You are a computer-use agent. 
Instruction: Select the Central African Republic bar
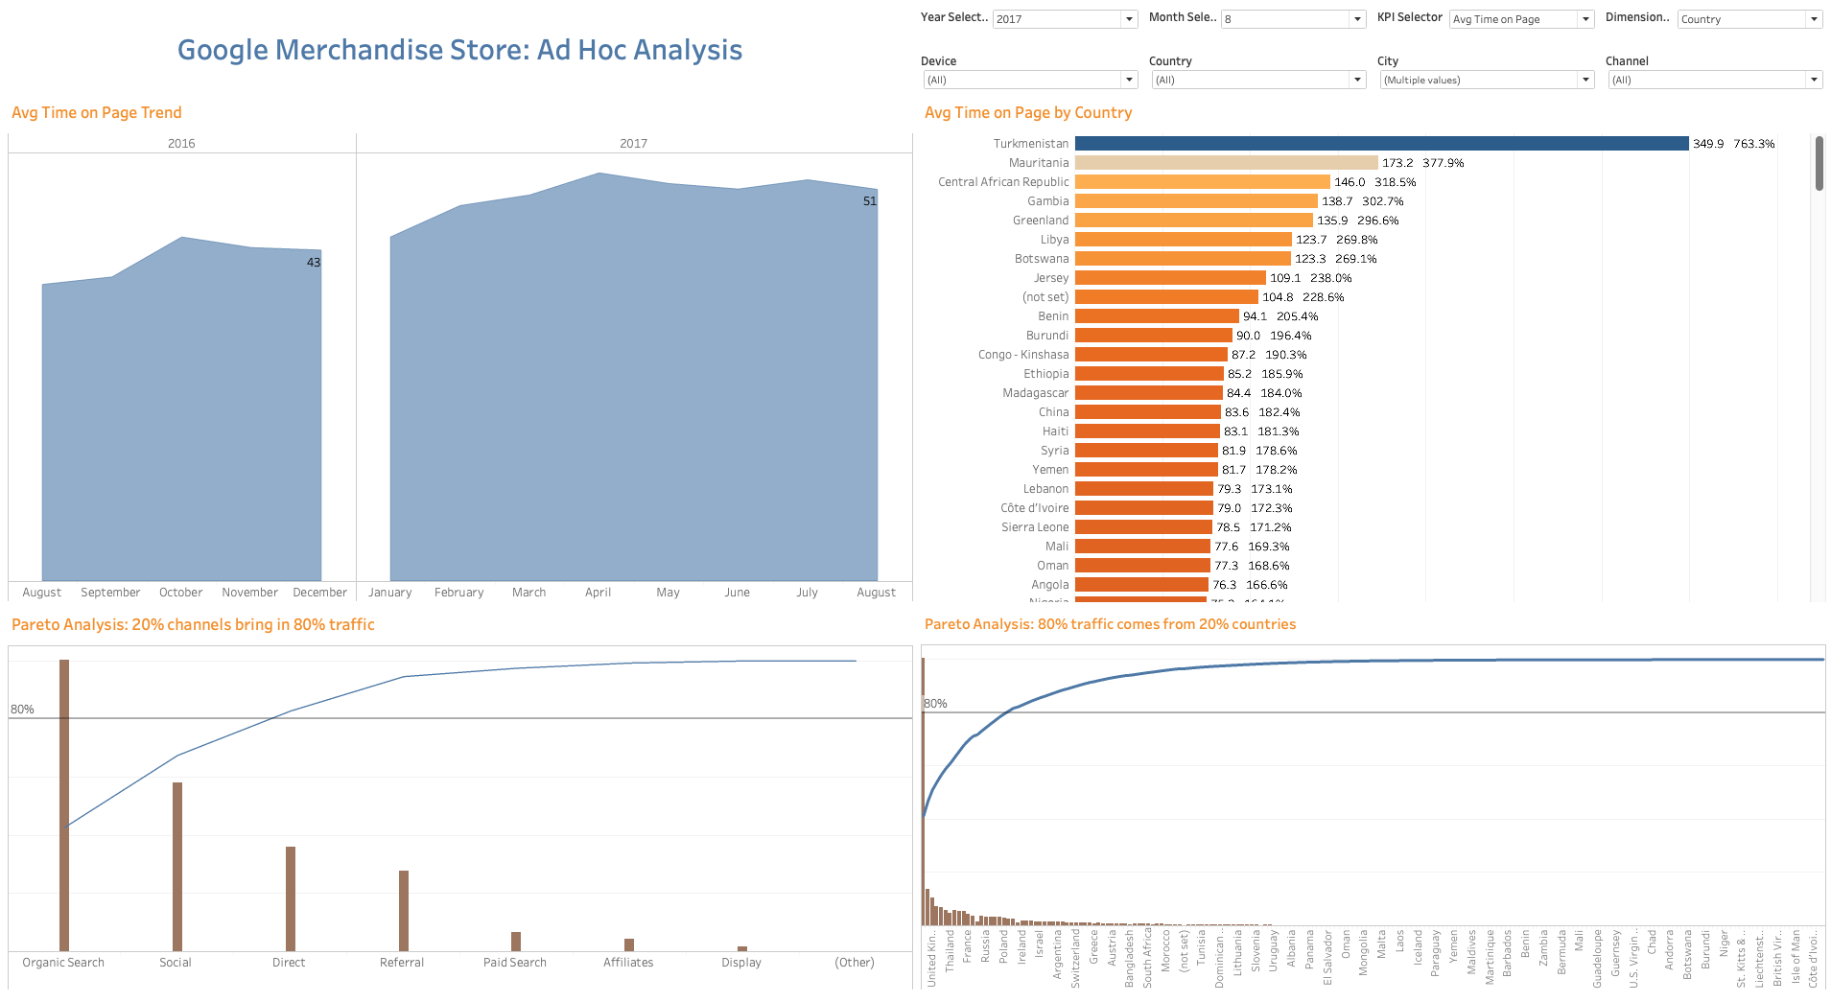pos(1202,182)
